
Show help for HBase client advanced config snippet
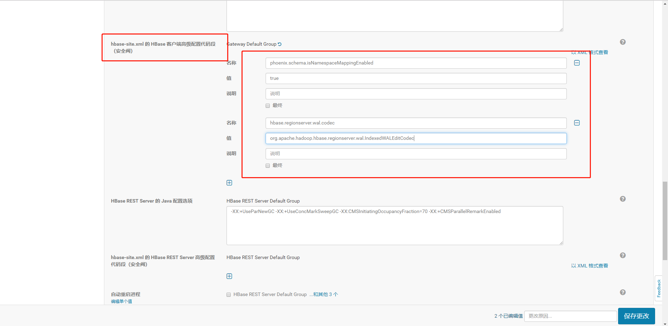(x=623, y=42)
